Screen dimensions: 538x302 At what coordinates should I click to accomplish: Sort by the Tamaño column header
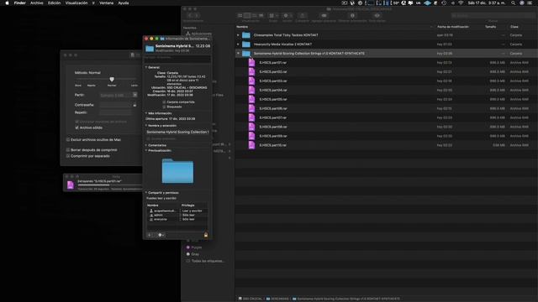click(x=491, y=27)
